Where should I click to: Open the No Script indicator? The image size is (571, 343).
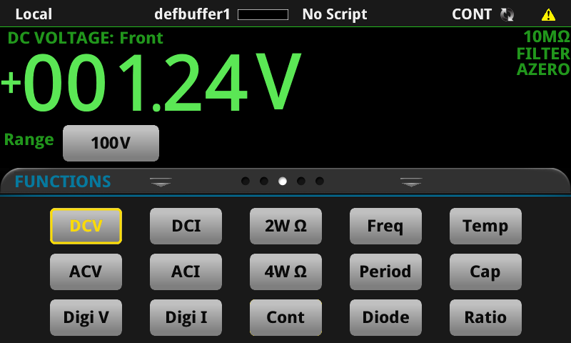(x=335, y=14)
